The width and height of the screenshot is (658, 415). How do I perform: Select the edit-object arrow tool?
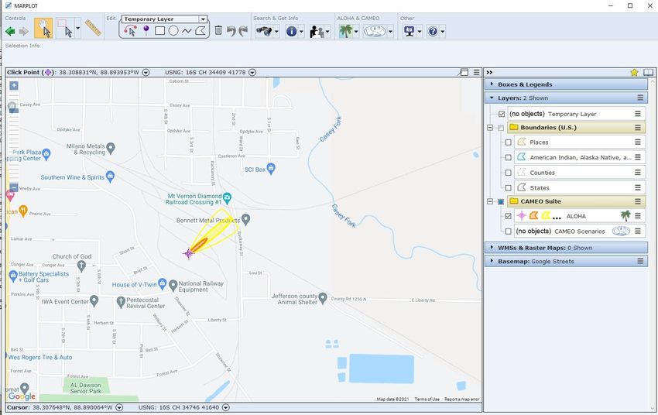click(x=131, y=31)
